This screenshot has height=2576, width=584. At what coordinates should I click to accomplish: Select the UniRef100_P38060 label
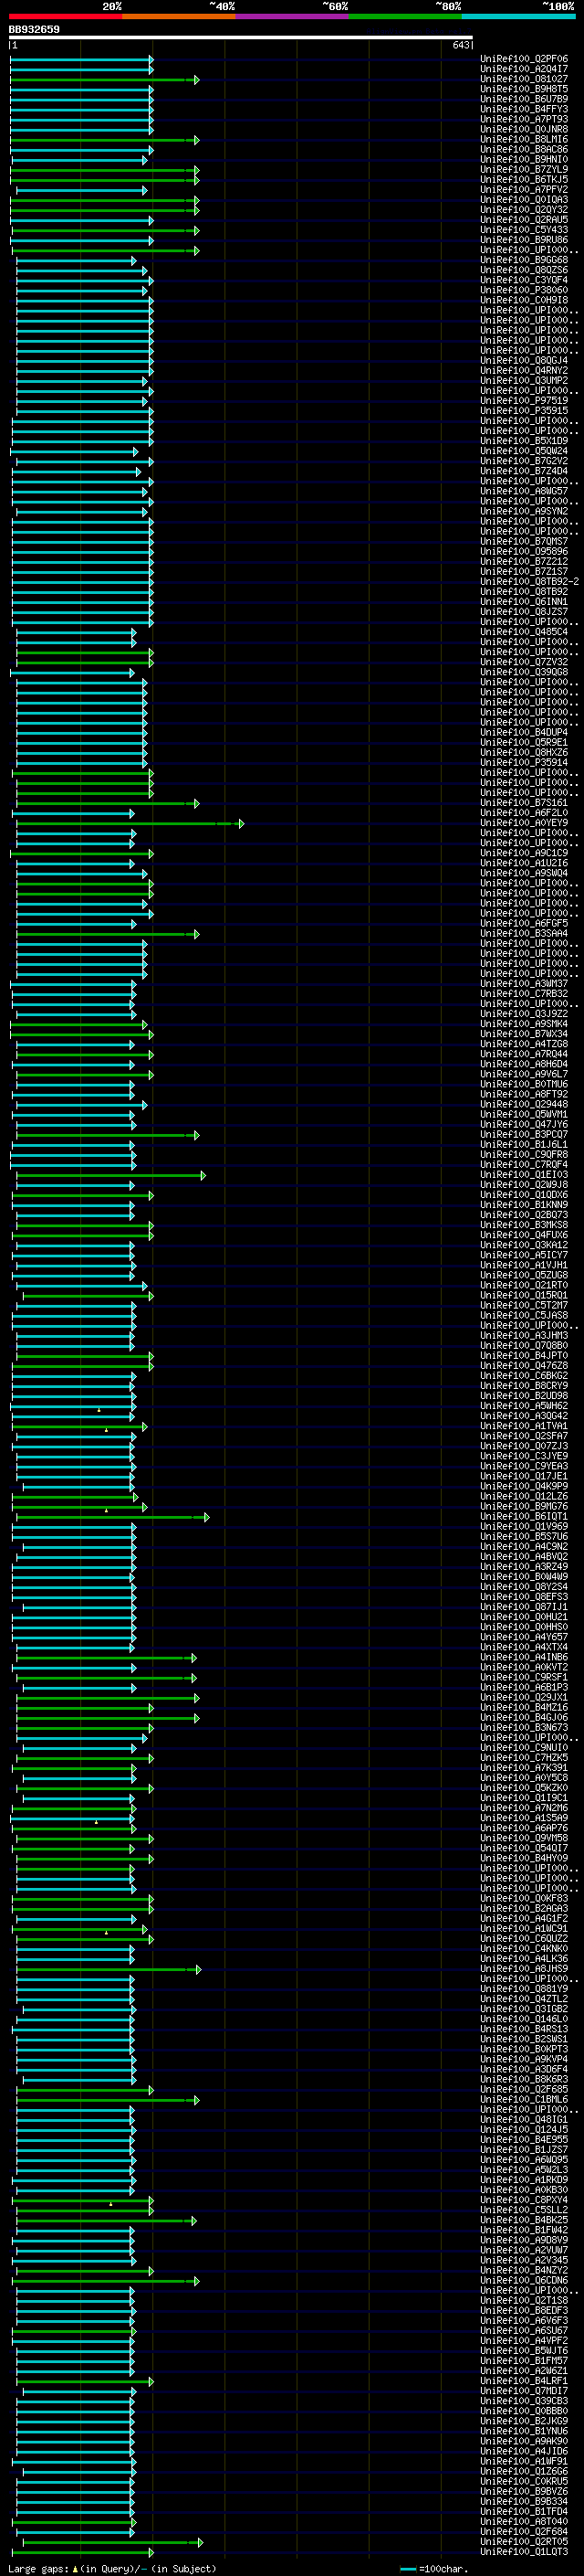(x=524, y=290)
